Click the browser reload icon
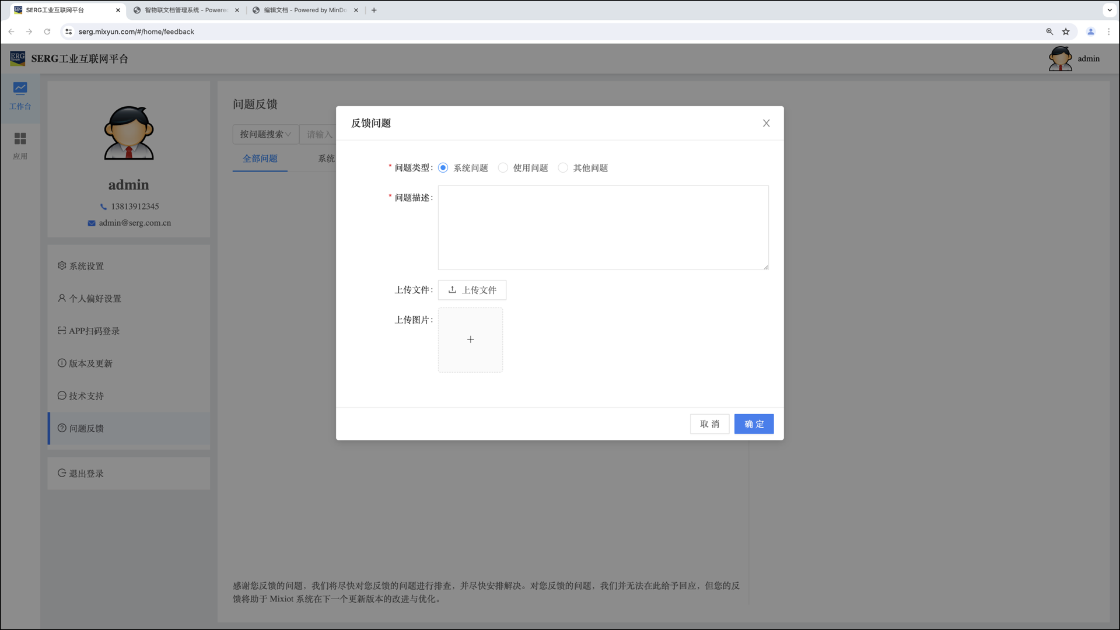 tap(47, 32)
